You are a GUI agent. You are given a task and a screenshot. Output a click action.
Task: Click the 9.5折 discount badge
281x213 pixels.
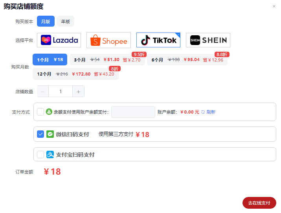(139, 54)
